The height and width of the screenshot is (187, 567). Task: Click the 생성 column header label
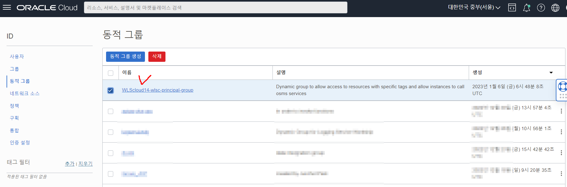pyautogui.click(x=477, y=72)
